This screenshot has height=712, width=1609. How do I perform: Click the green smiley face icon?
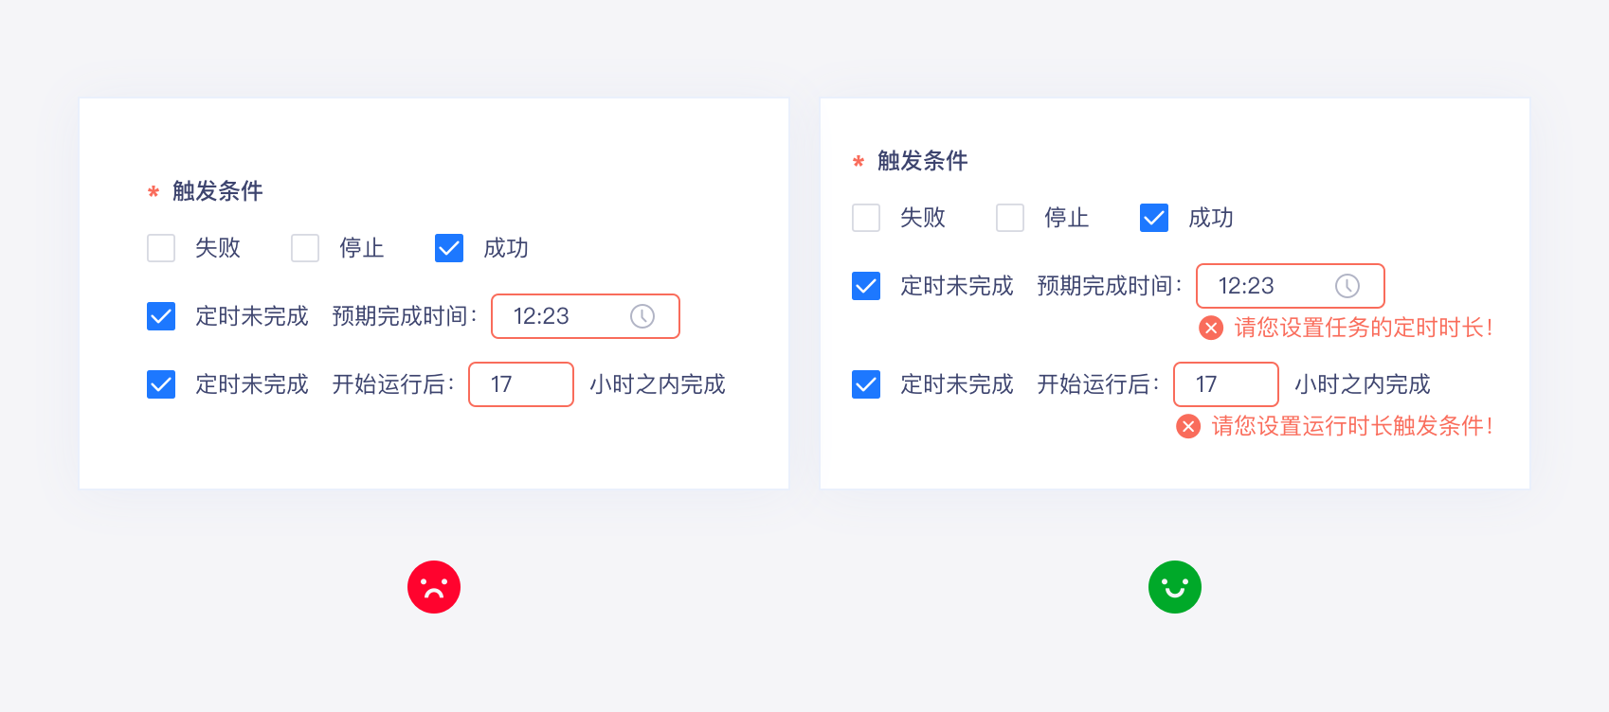tap(1175, 587)
